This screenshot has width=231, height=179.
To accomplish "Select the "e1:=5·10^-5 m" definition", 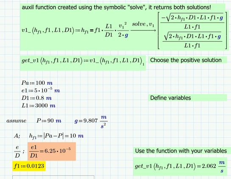I will 41,90.
